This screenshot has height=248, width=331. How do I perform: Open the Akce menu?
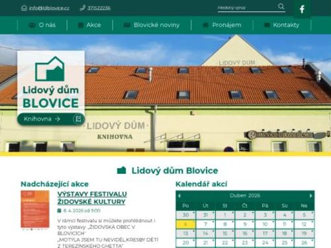pos(90,25)
